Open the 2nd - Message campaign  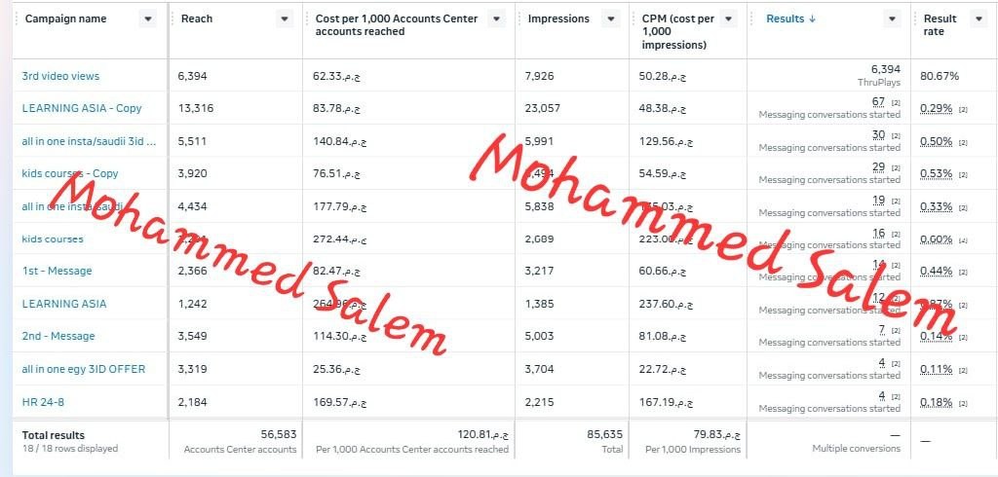[x=58, y=336]
